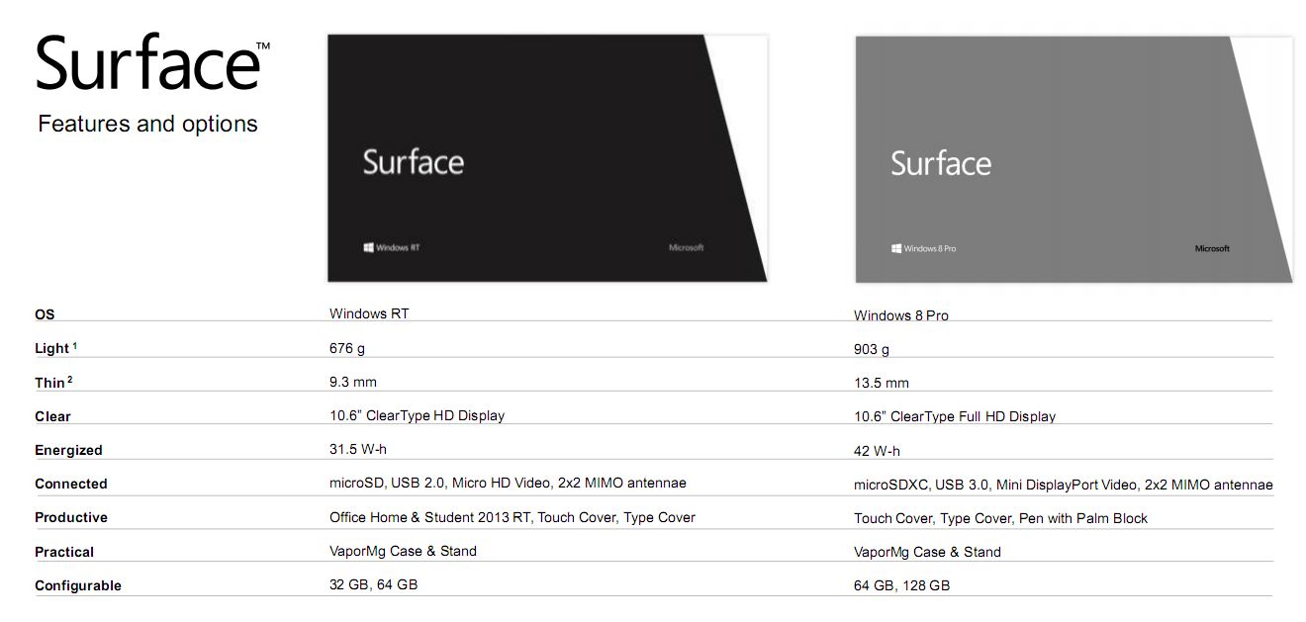Screen dimensions: 1306x622
Task: Click '10.6" ClearType HD Display' value
Action: coord(417,415)
